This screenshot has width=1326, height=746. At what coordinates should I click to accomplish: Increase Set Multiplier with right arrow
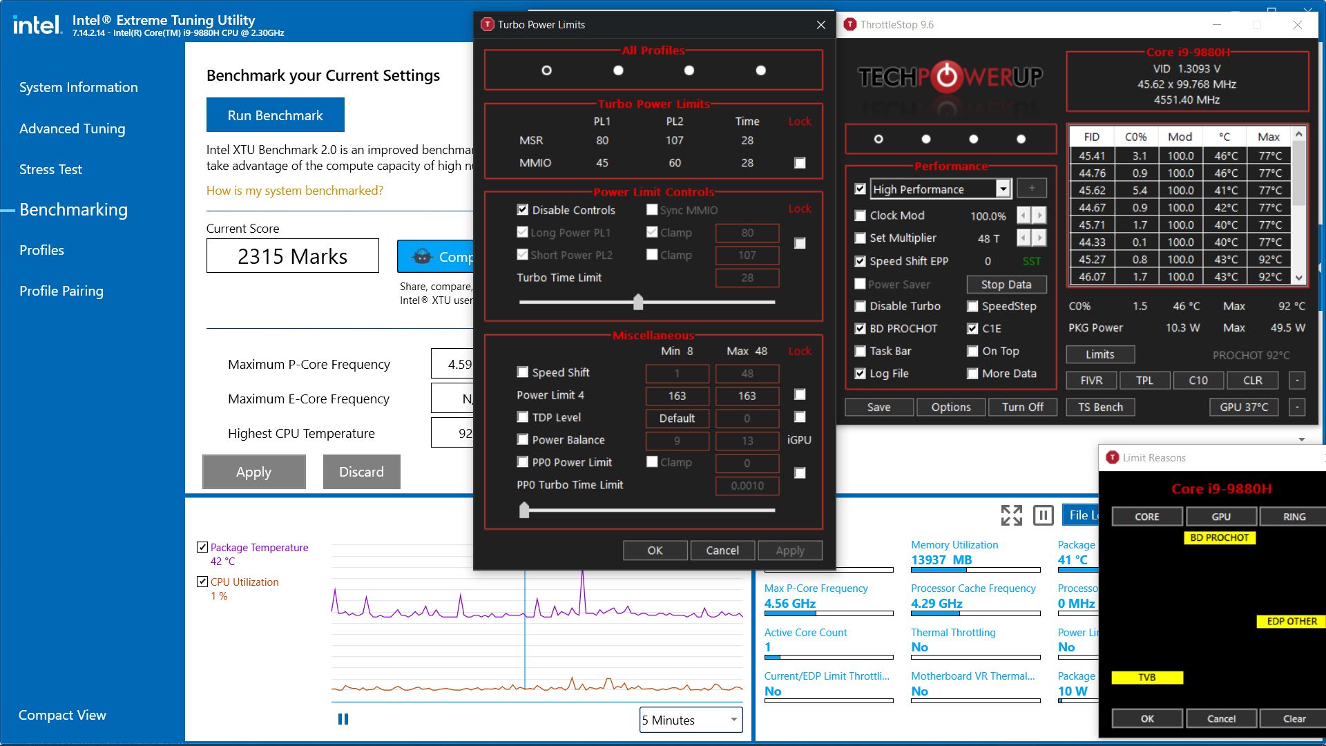pyautogui.click(x=1039, y=238)
